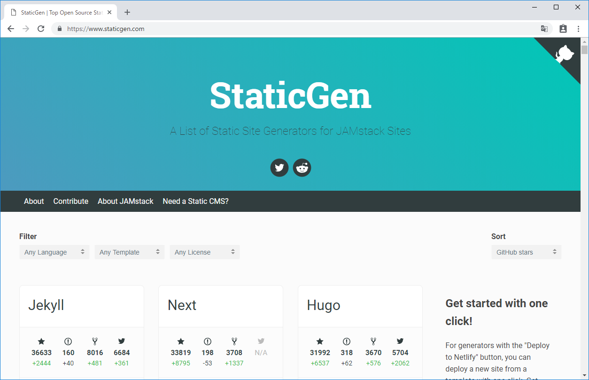Click the issues icon on the Hugo card
This screenshot has width=589, height=380.
pos(347,341)
